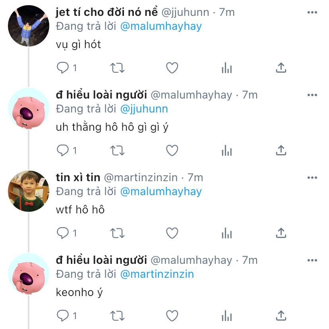View analytics for "wtf hô hô" tweet

coord(226,233)
